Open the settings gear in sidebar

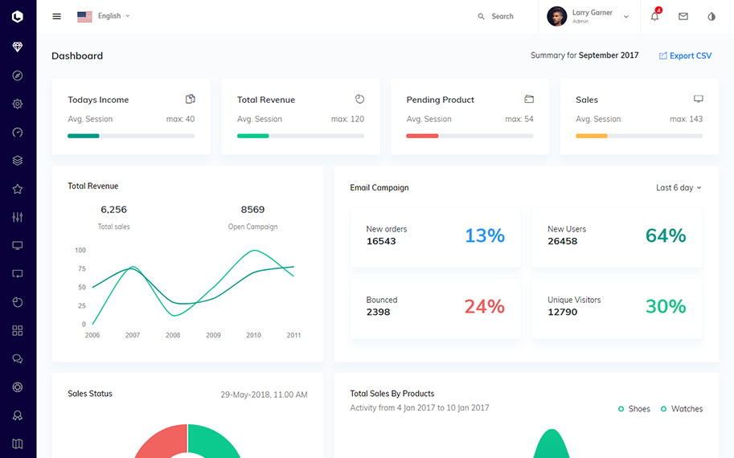(18, 104)
